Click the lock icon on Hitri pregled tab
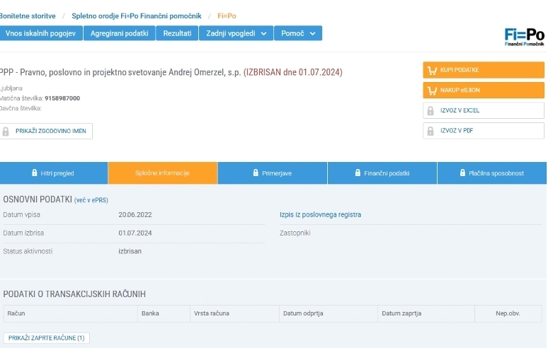 pos(35,173)
